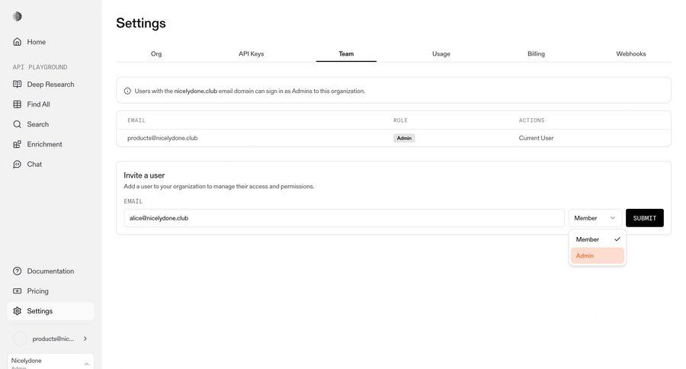Click the Settings gear icon
The image size is (686, 369).
(x=18, y=311)
